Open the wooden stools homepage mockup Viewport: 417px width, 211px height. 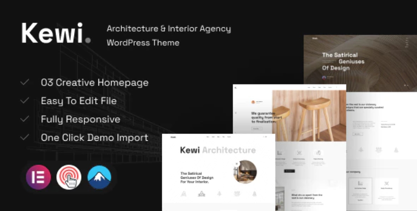click(289, 113)
